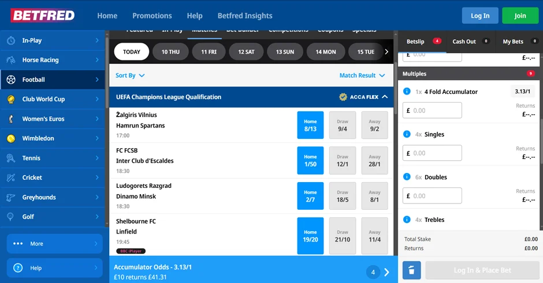This screenshot has height=283, width=543.
Task: Collapse the UEFA Champions League Qualification section
Action: pos(385,97)
